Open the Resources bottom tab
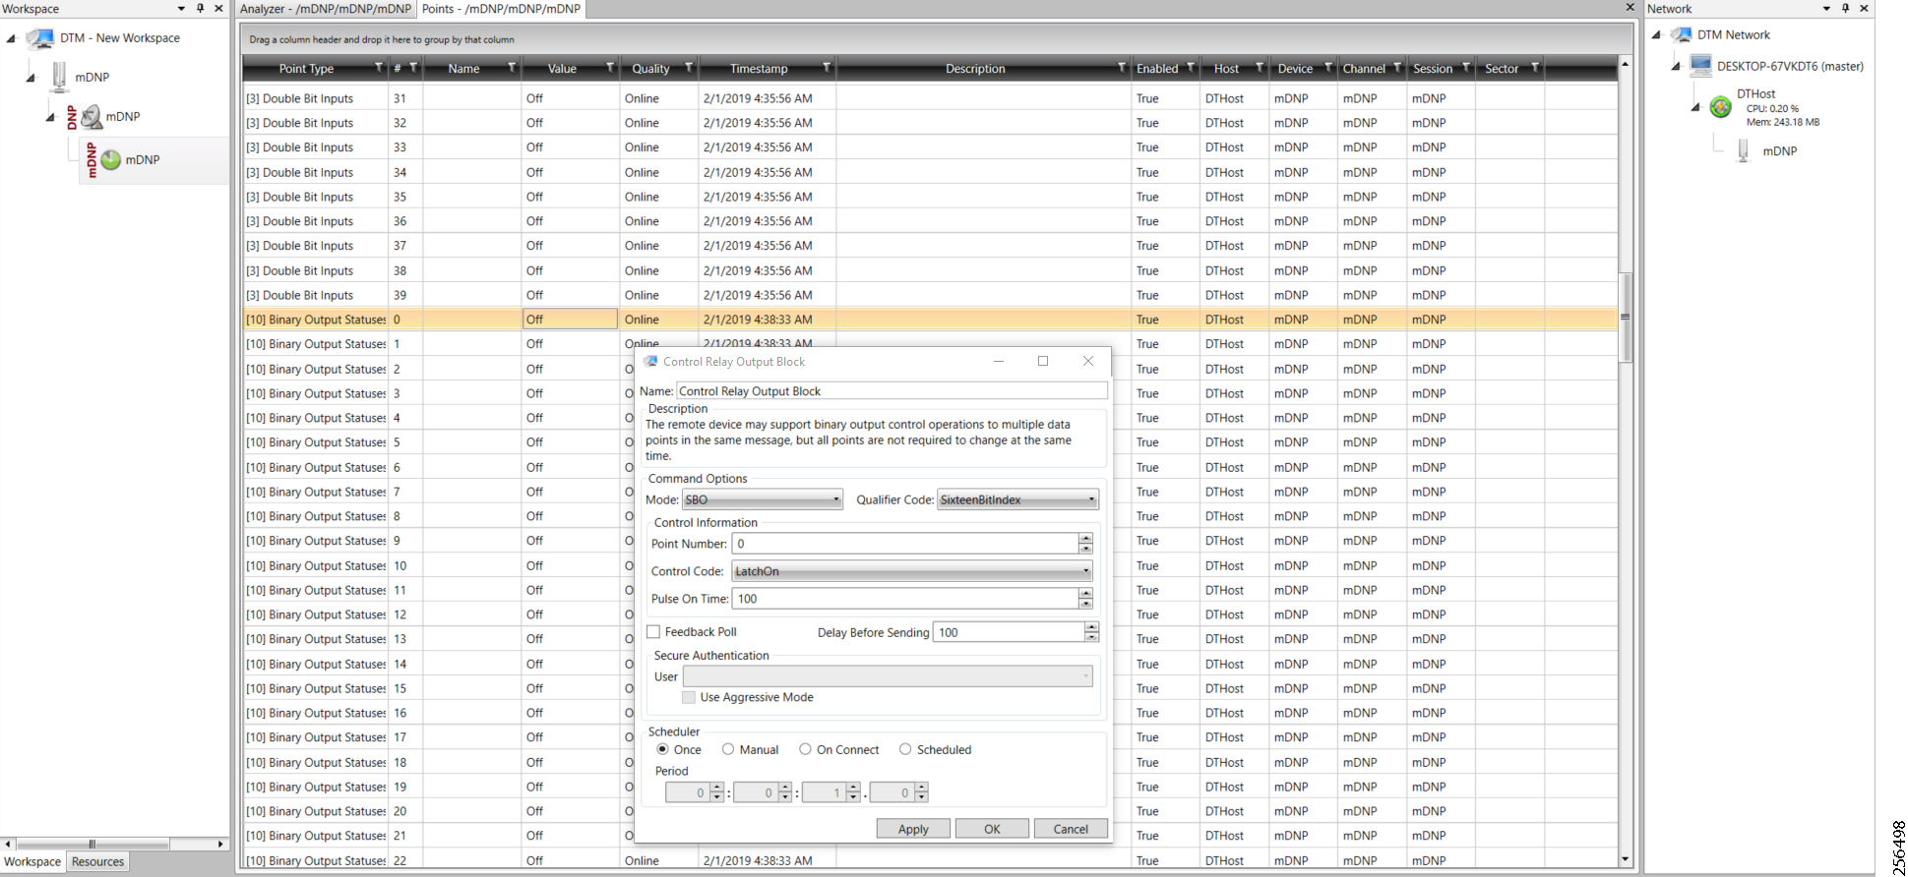 98,861
